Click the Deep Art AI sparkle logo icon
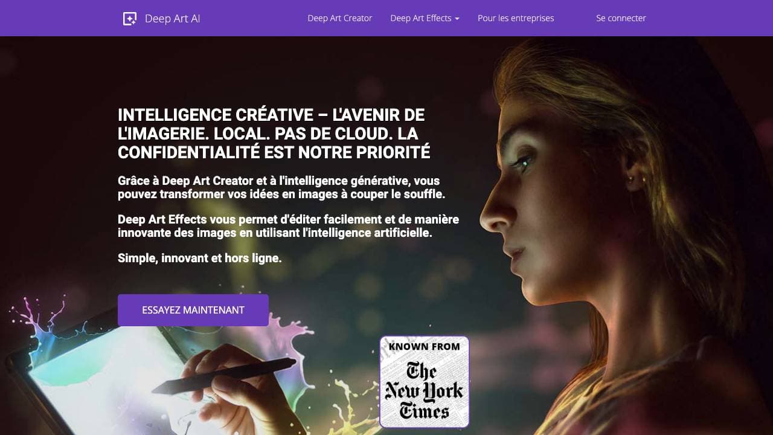The image size is (773, 435). pyautogui.click(x=129, y=19)
